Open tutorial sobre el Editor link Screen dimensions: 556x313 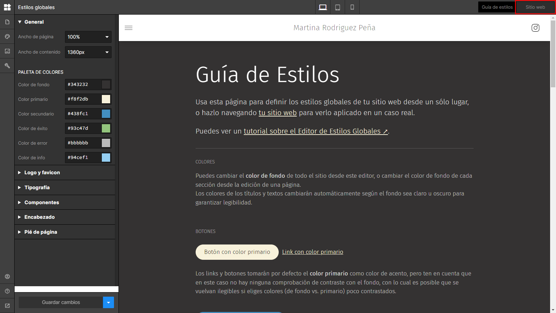(316, 131)
